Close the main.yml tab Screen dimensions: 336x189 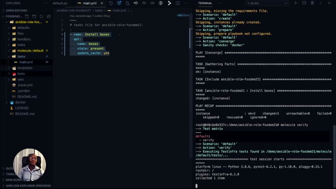click(x=102, y=3)
